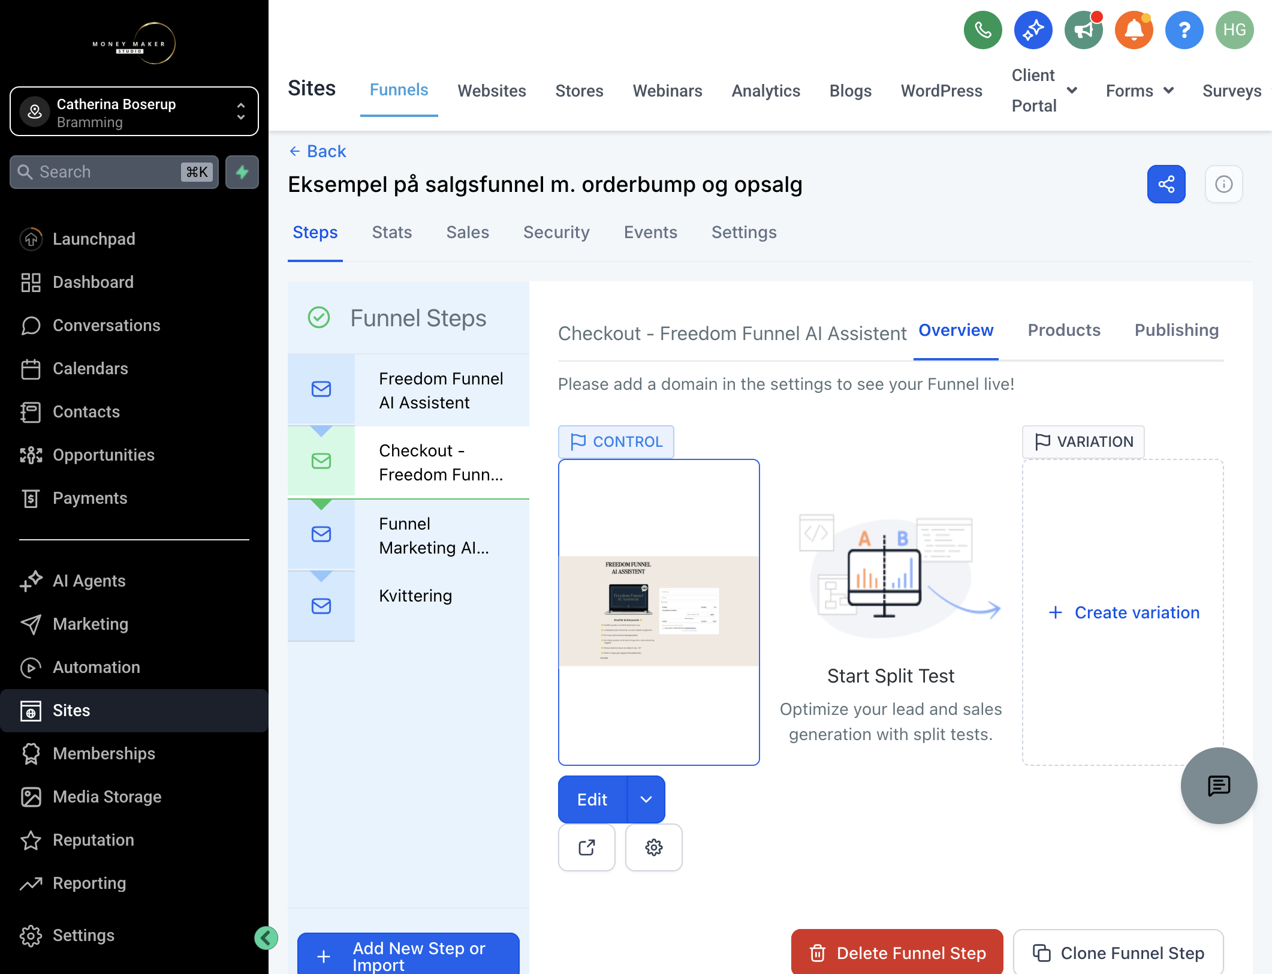Click the control page thumbnail preview

point(659,612)
